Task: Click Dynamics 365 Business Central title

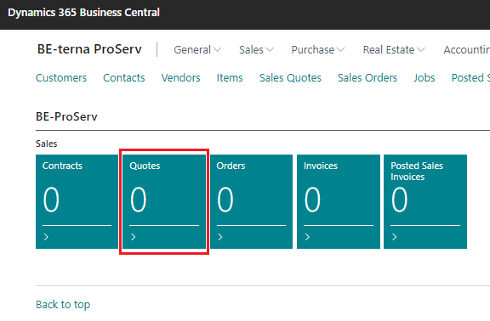Action: coord(83,13)
